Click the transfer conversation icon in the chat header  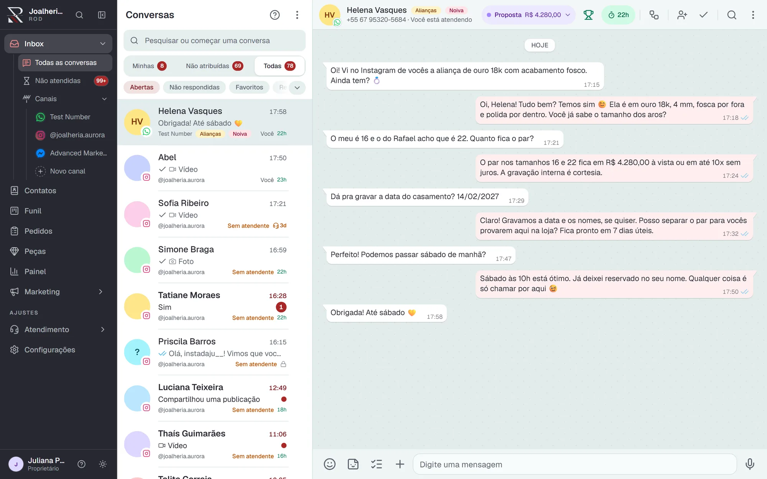point(654,15)
